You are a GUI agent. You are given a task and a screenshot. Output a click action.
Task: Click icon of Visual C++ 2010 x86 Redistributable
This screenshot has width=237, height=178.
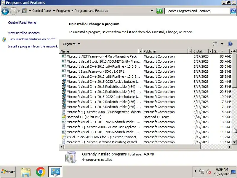(x=64, y=132)
